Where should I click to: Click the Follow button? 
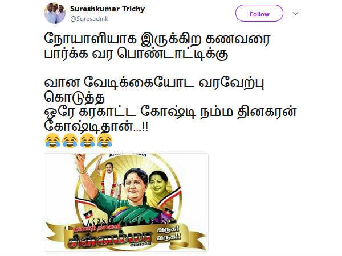click(x=259, y=13)
